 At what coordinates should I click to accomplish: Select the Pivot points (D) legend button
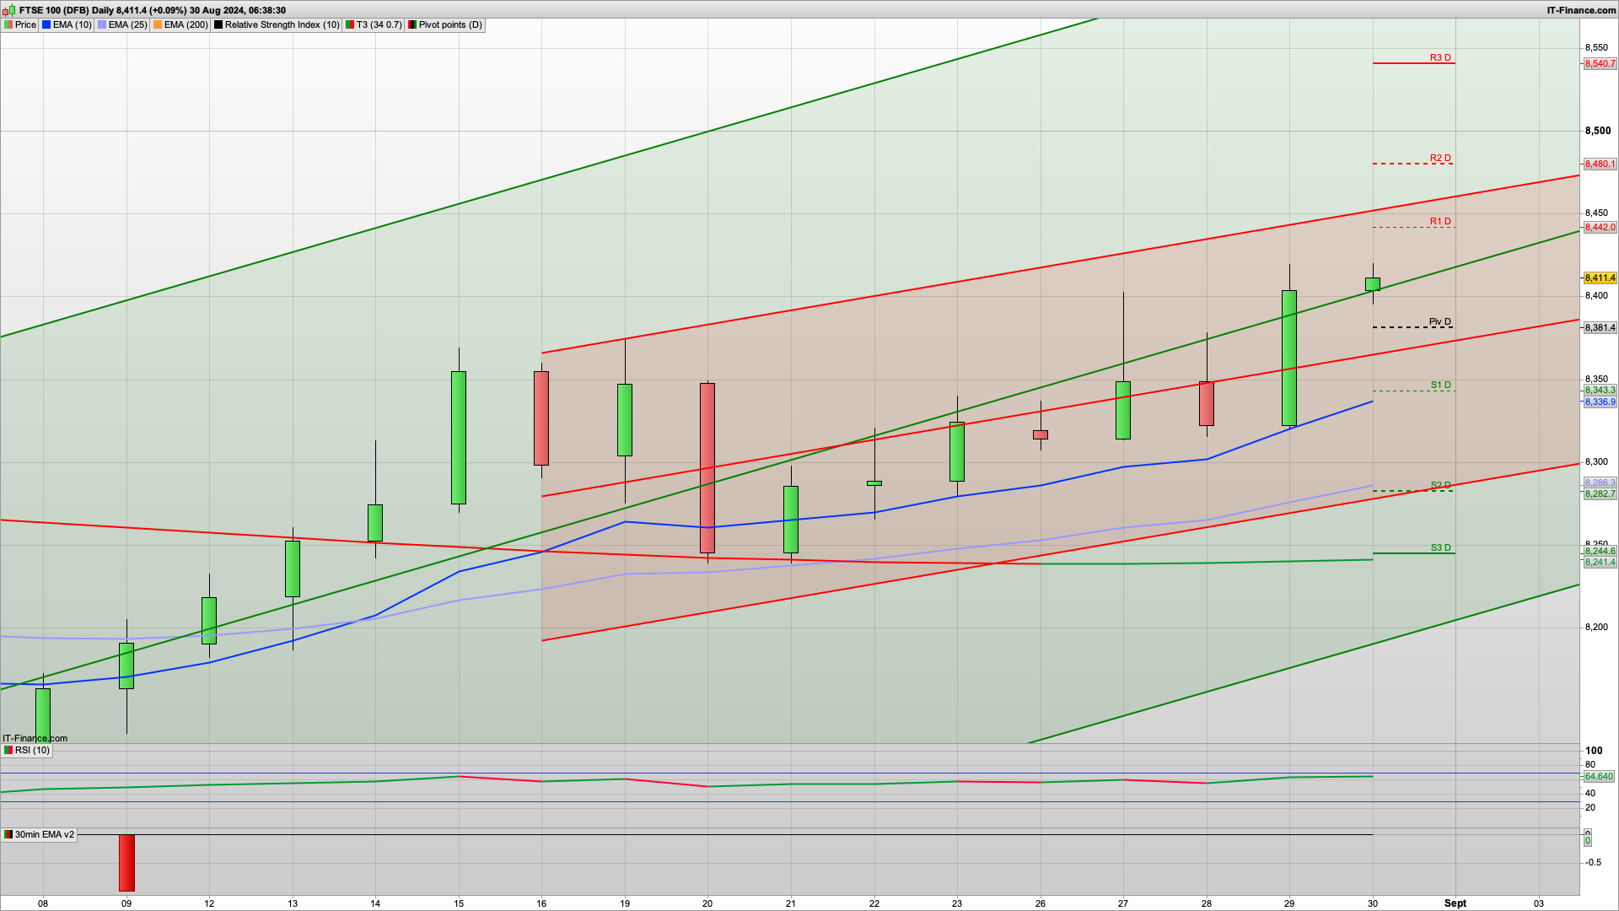click(445, 24)
